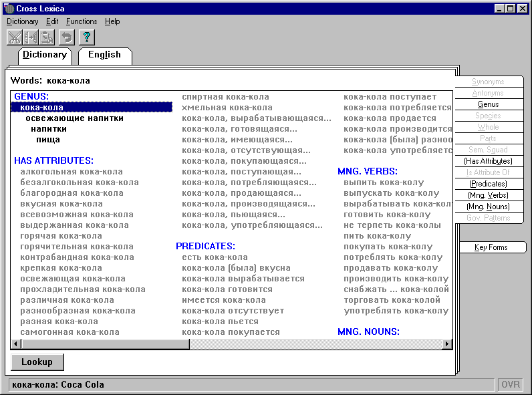Click the left scroll arrow
The width and height of the screenshot is (532, 395).
click(15, 344)
